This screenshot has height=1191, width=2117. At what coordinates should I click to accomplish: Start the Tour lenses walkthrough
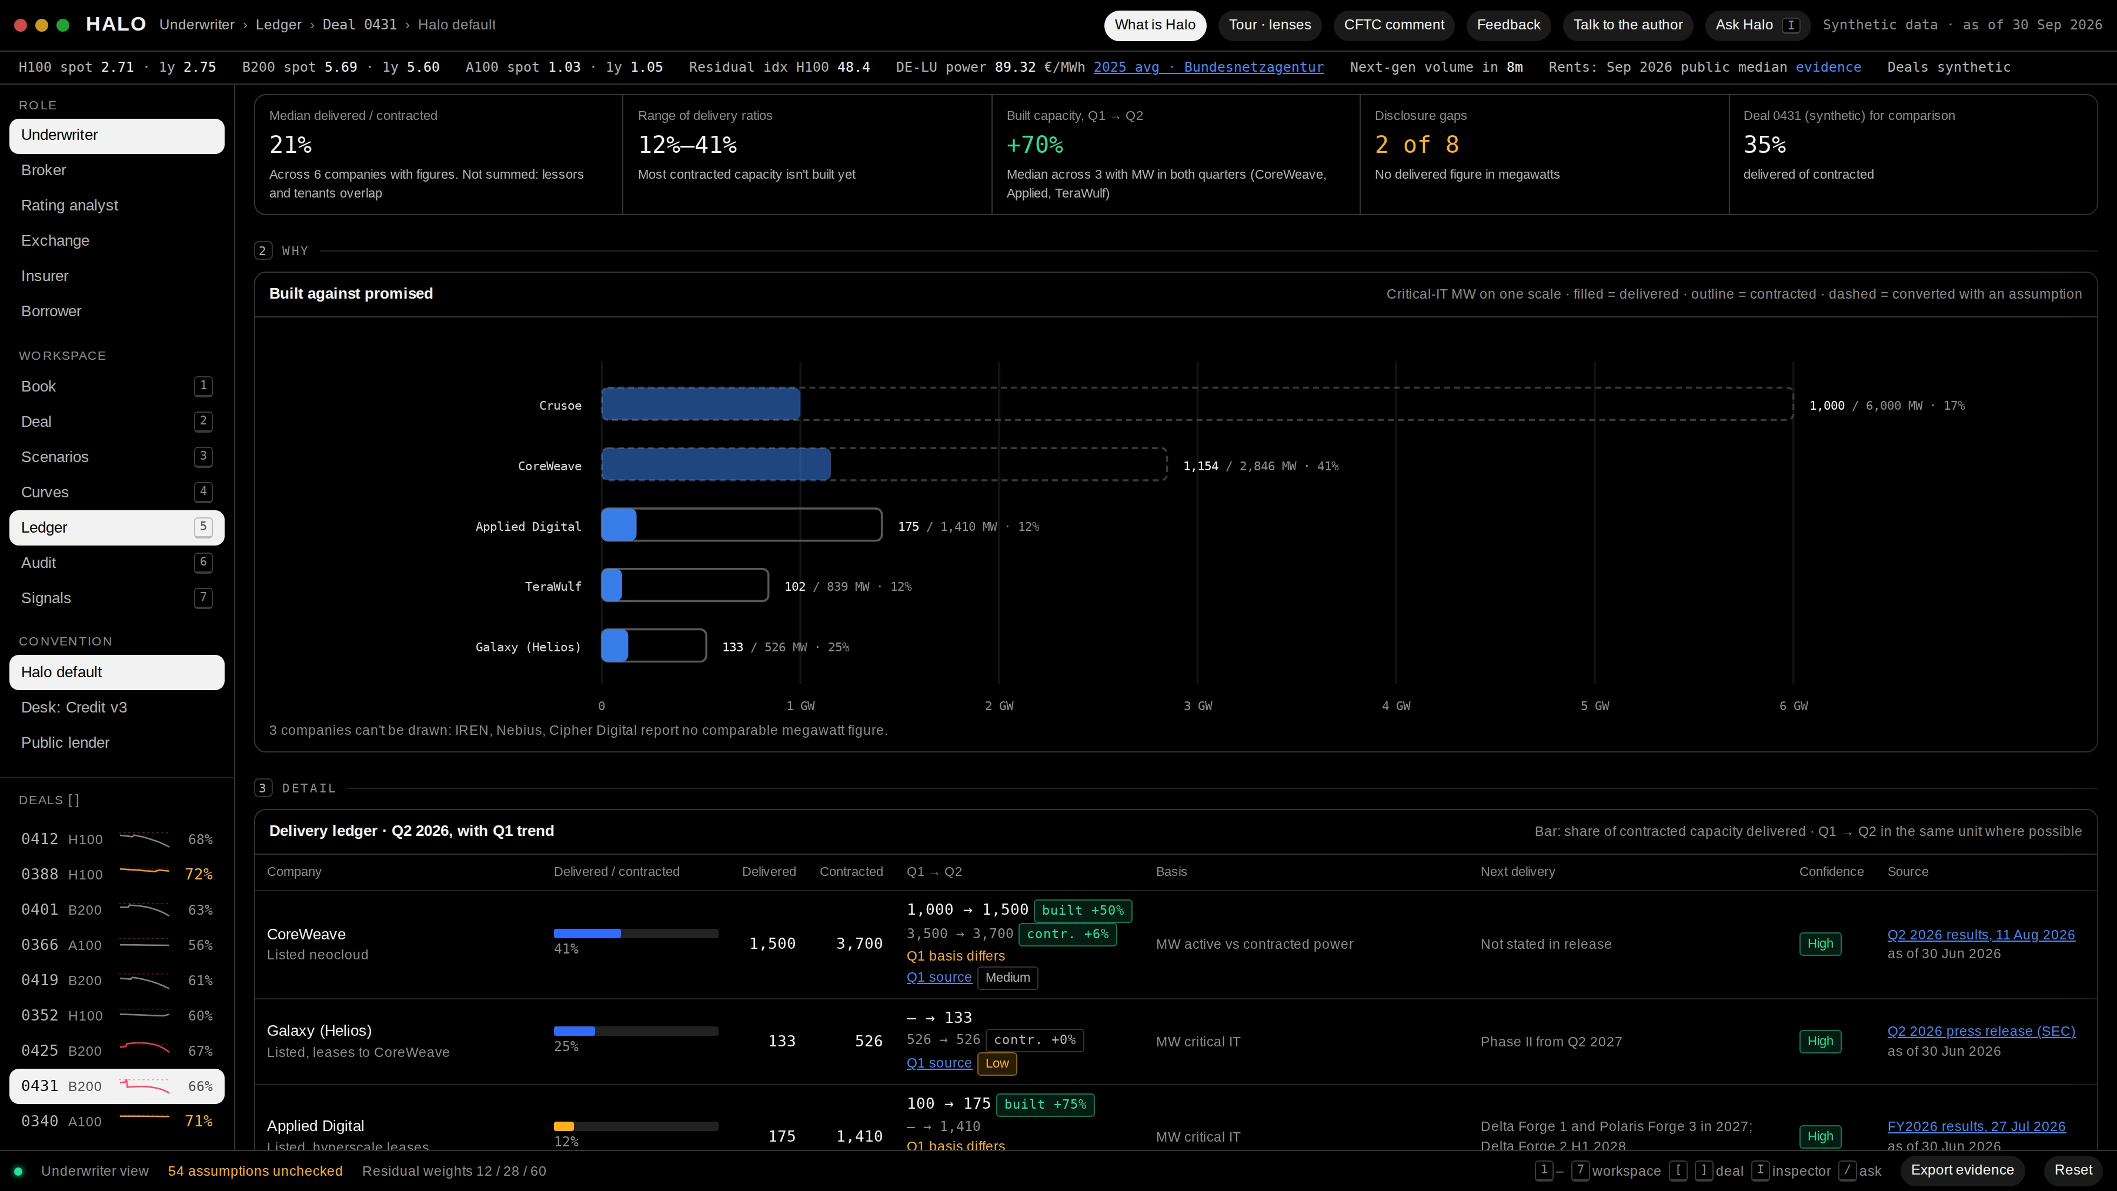(x=1270, y=25)
